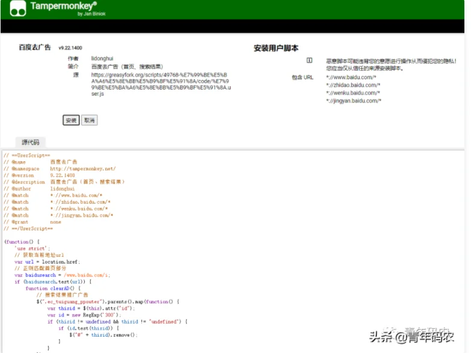
Task: Click the var baidusearch regex line
Action: click(62, 275)
